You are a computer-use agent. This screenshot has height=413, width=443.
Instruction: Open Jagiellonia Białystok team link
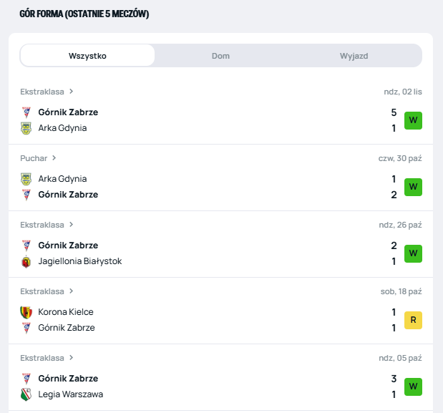click(x=79, y=261)
